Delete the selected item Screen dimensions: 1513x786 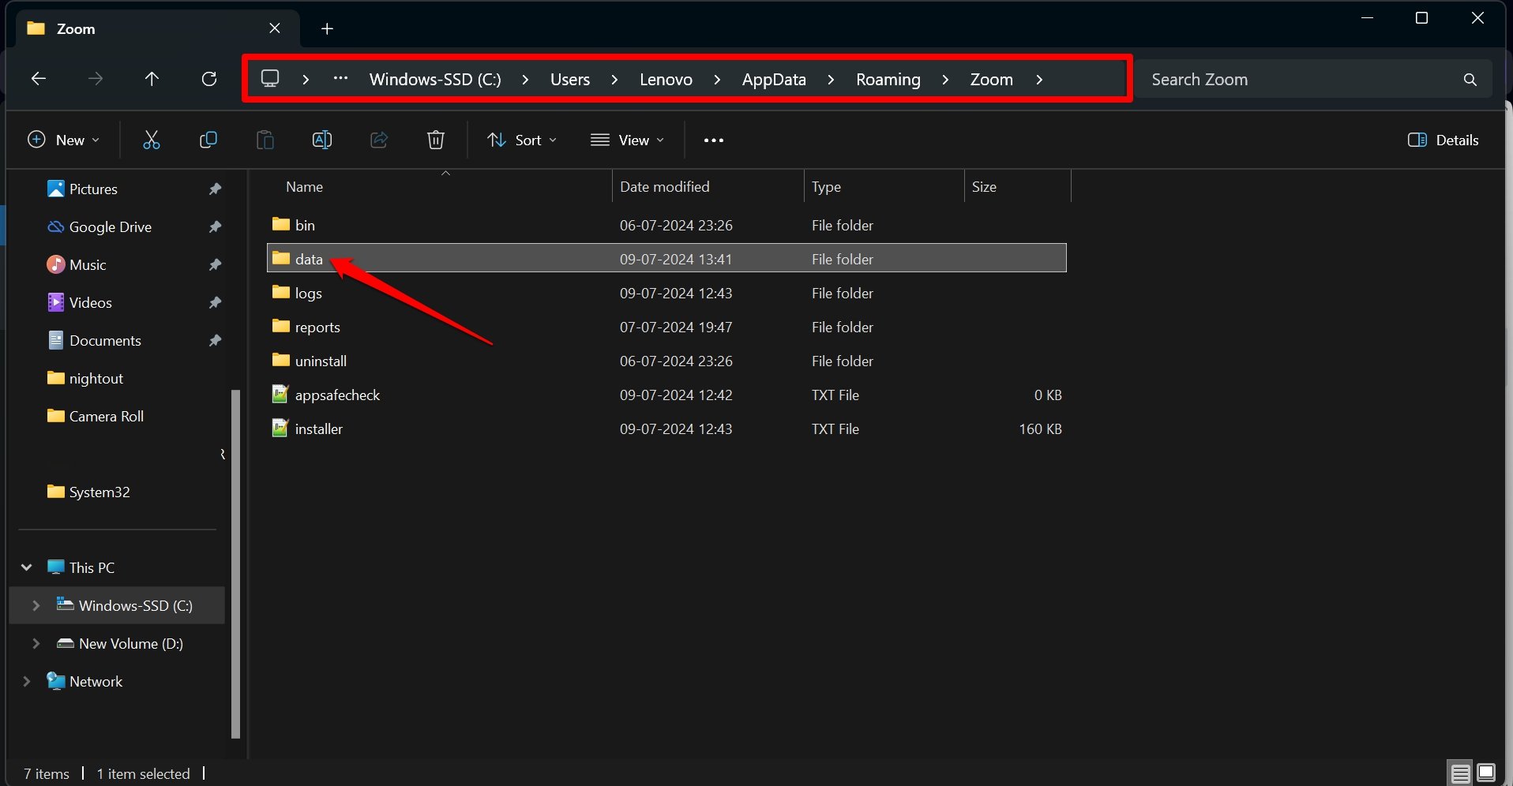point(436,140)
